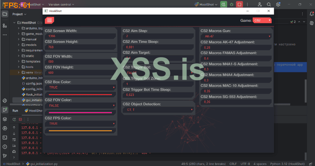Expand the manual folder
This screenshot has height=166, width=315.
click(19, 39)
